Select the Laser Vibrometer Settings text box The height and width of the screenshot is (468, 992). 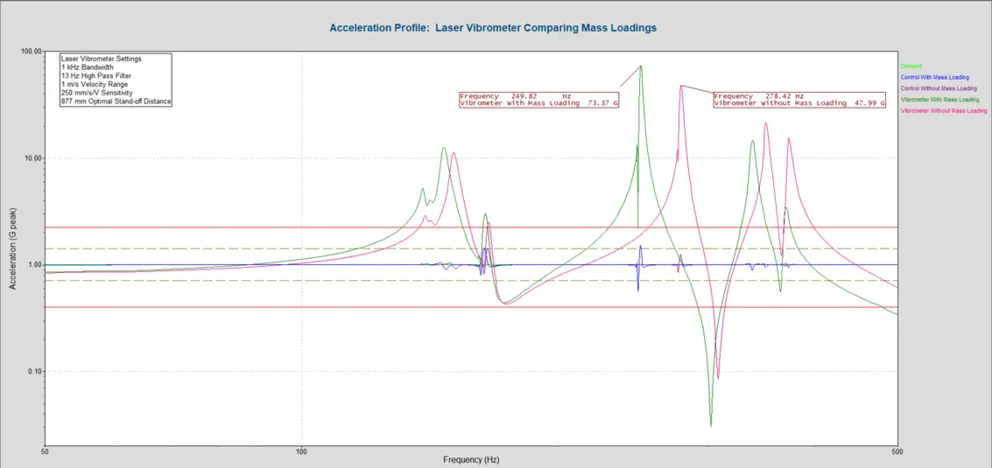(x=116, y=80)
